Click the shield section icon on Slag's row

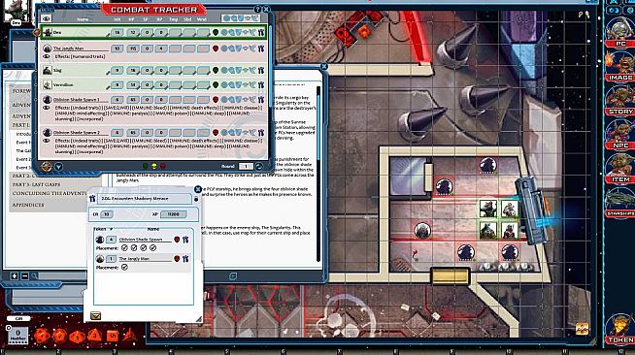239,71
